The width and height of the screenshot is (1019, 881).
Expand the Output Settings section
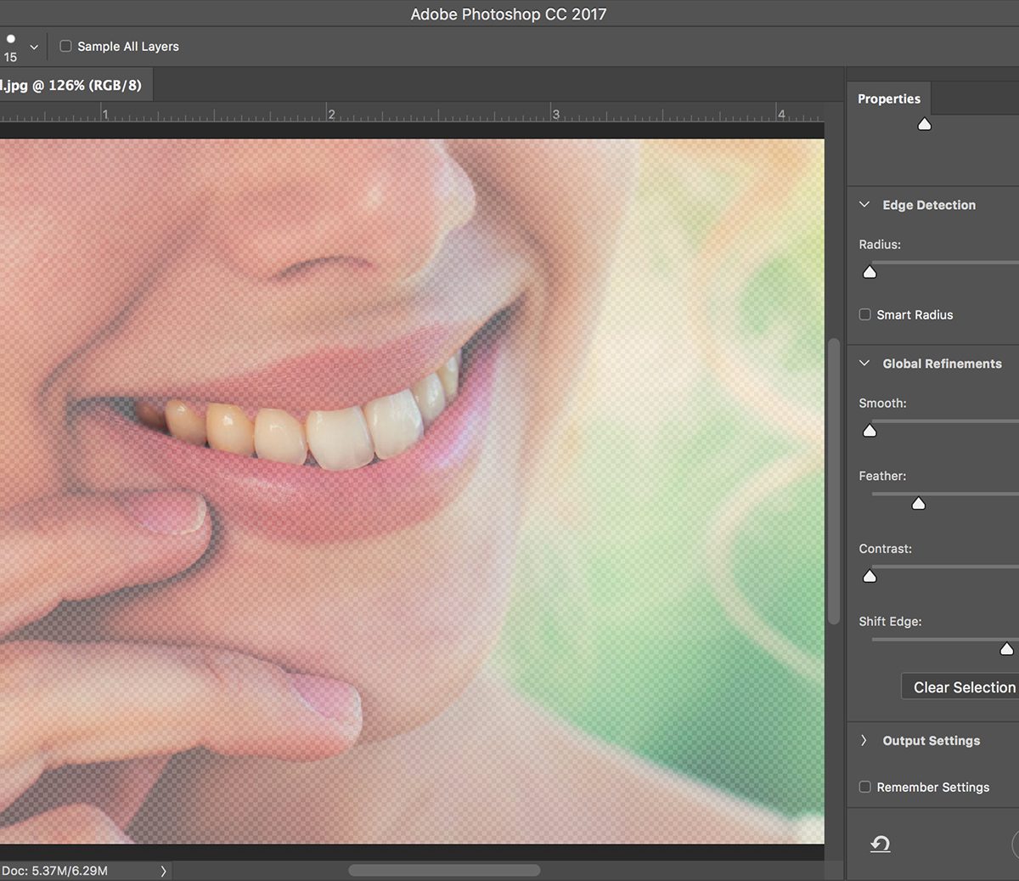point(864,741)
